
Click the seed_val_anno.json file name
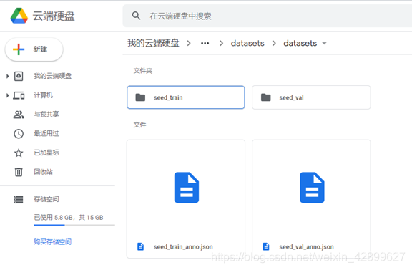[x=306, y=247]
